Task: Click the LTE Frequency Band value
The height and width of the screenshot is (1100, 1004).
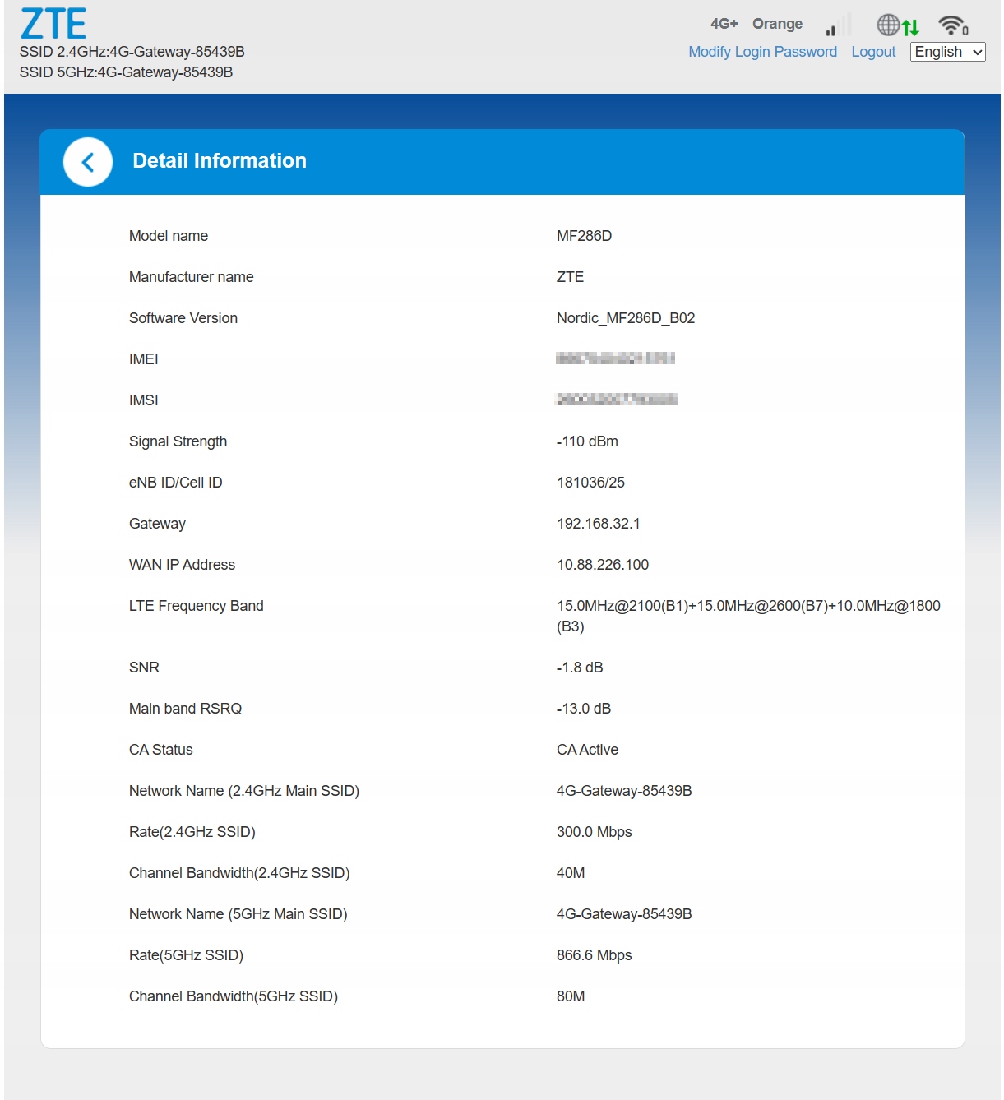Action: pos(747,616)
